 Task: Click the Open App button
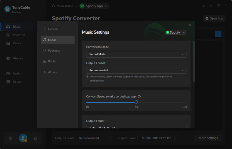(214, 19)
